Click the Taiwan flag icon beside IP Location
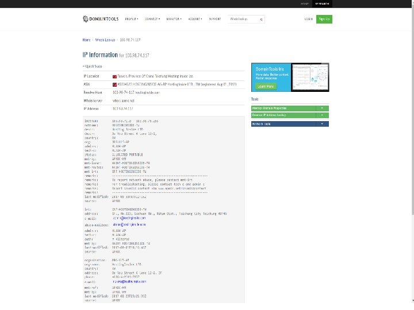Viewport: 414px width, 310px height. click(114, 76)
